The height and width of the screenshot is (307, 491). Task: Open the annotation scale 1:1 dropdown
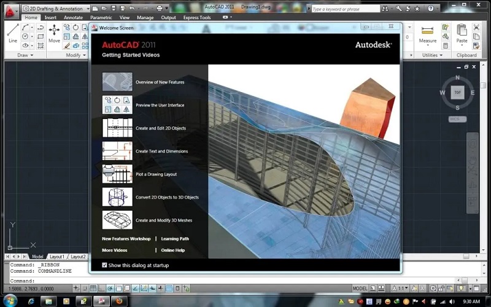401,288
